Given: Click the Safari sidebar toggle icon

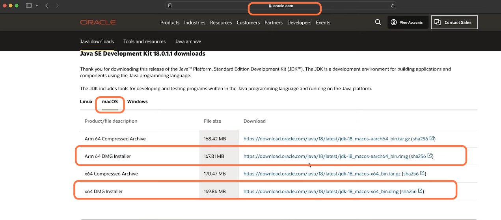Looking at the screenshot, I should tap(29, 6).
